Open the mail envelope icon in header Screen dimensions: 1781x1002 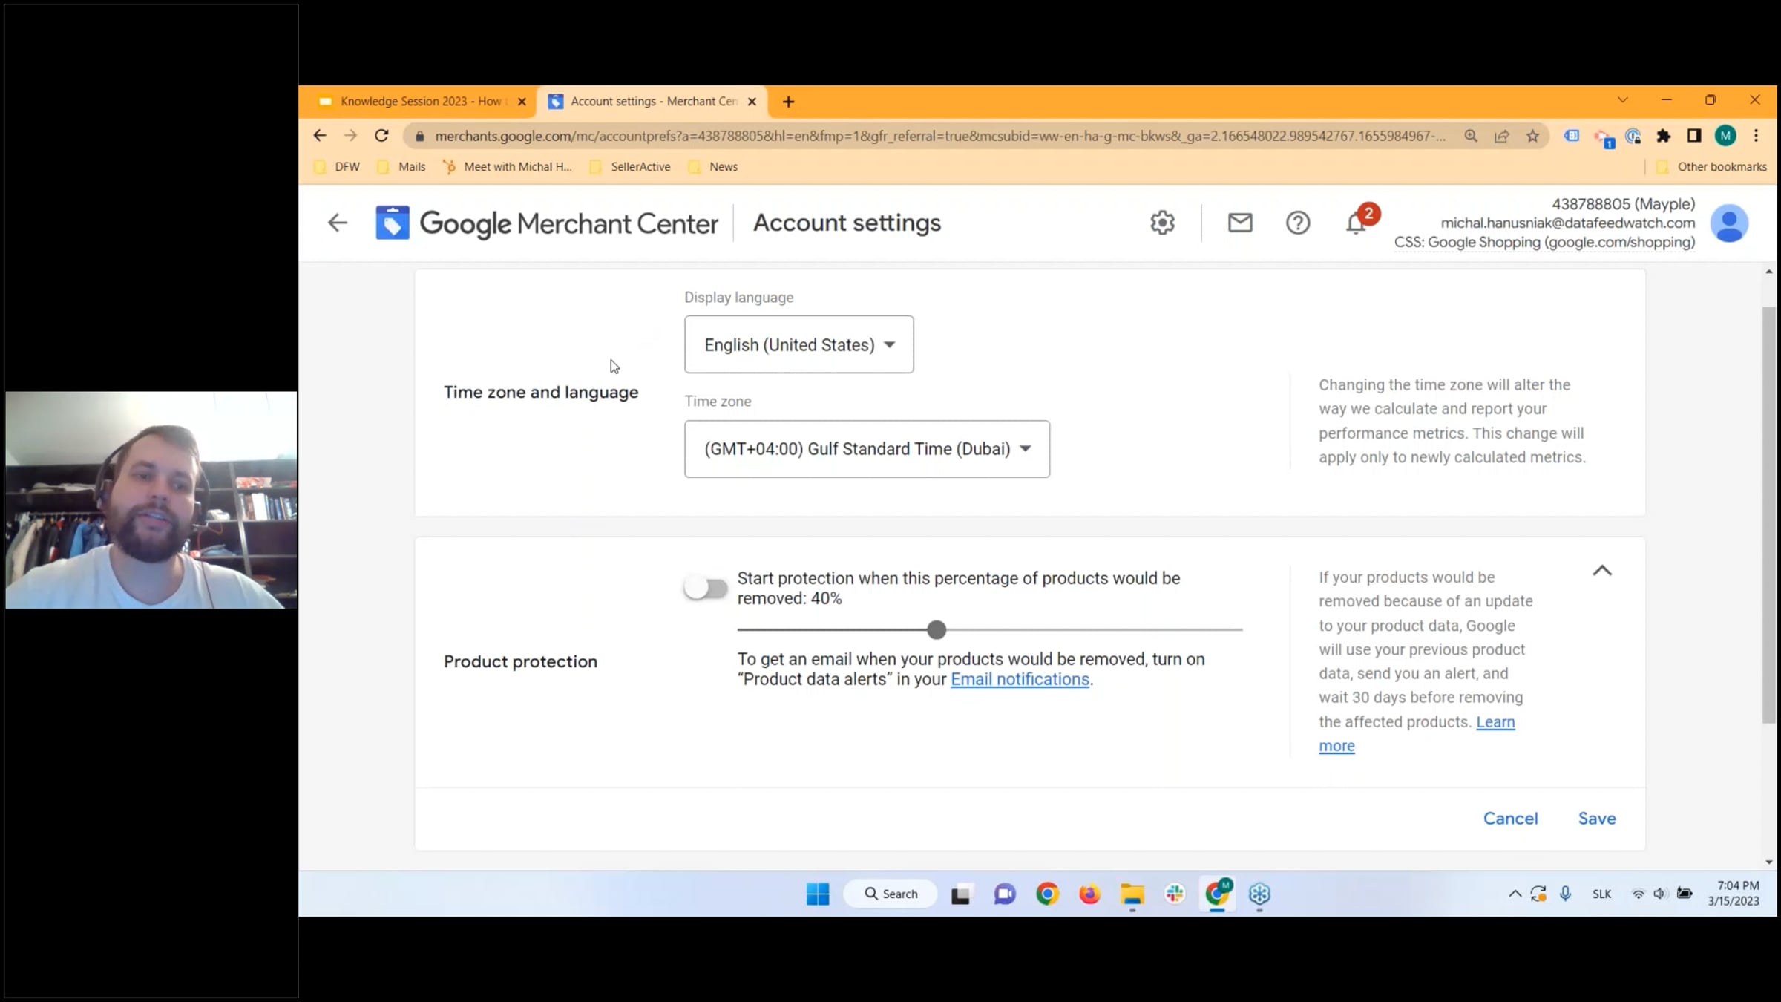tap(1240, 223)
